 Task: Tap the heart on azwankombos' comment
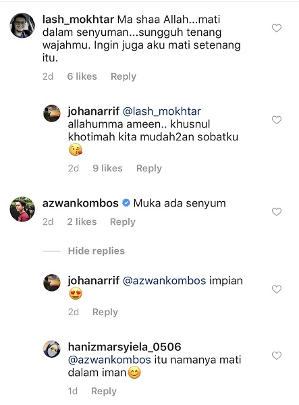277,212
